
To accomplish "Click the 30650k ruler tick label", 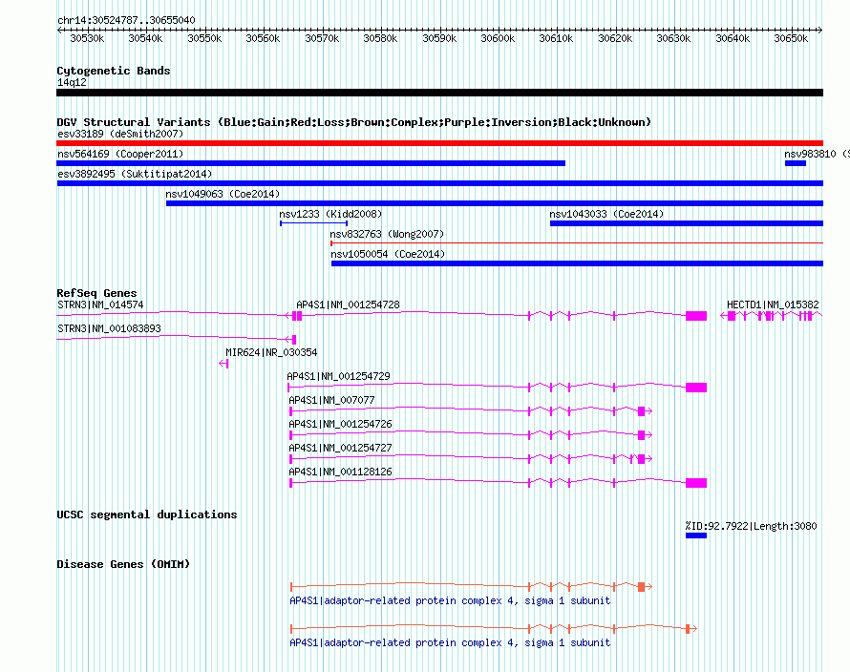I will click(791, 38).
